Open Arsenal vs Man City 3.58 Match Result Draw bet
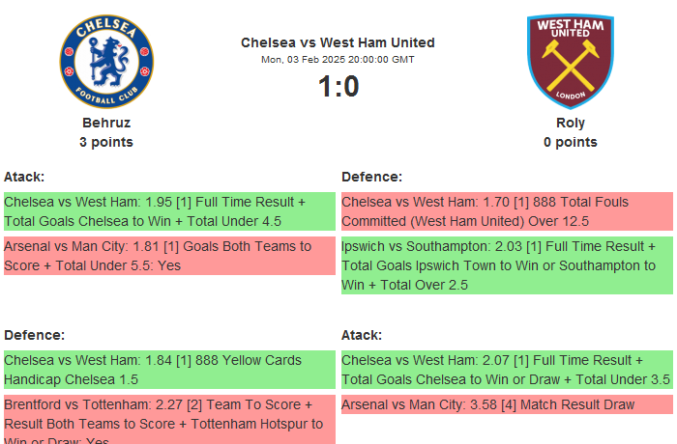This screenshot has height=444, width=677. (507, 404)
